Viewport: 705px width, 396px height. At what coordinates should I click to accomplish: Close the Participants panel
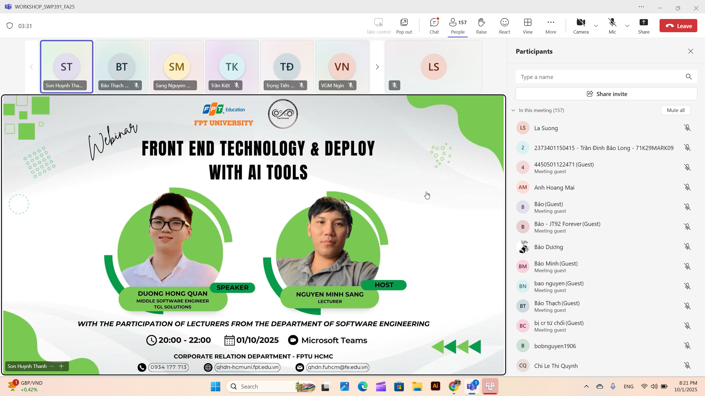click(x=690, y=51)
